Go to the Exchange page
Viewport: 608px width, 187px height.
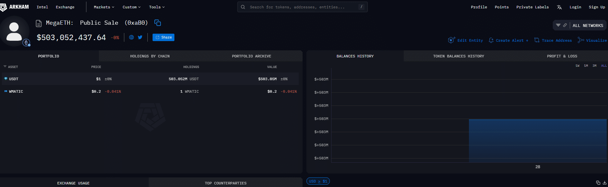pos(65,7)
